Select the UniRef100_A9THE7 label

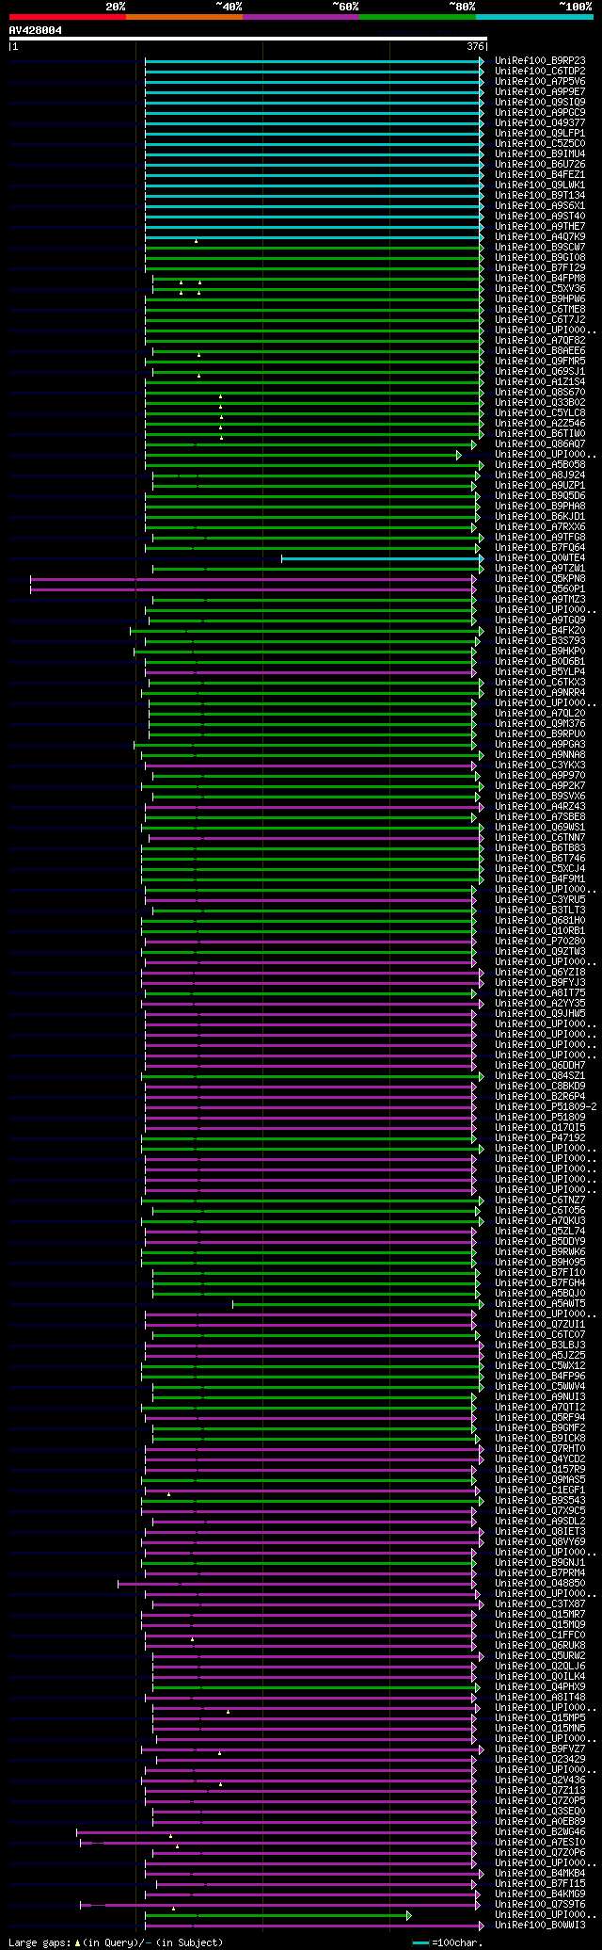[x=540, y=227]
